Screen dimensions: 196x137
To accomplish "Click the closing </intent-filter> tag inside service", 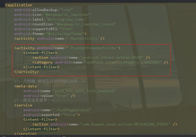I will point(41,129).
